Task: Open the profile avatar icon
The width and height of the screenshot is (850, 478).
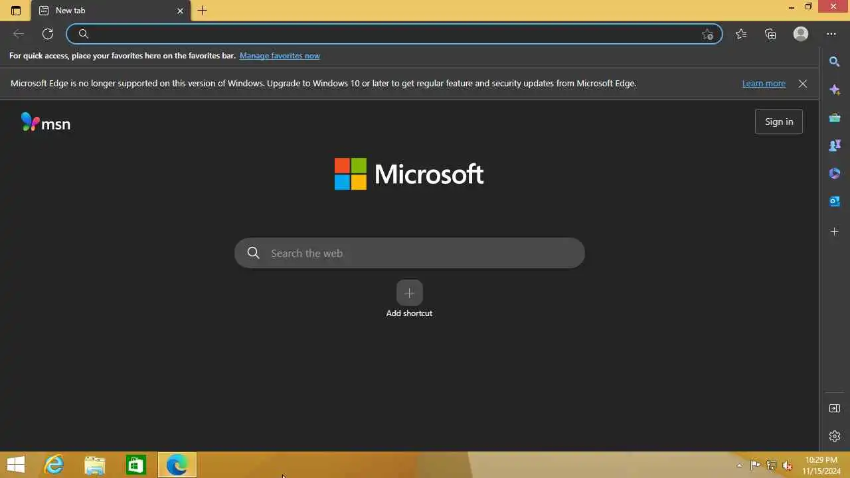Action: point(801,34)
